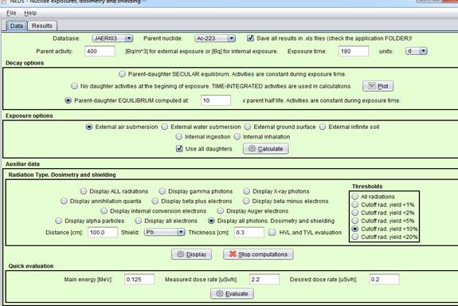458x306 pixels.
Task: Switch to the Data tab
Action: tap(17, 25)
